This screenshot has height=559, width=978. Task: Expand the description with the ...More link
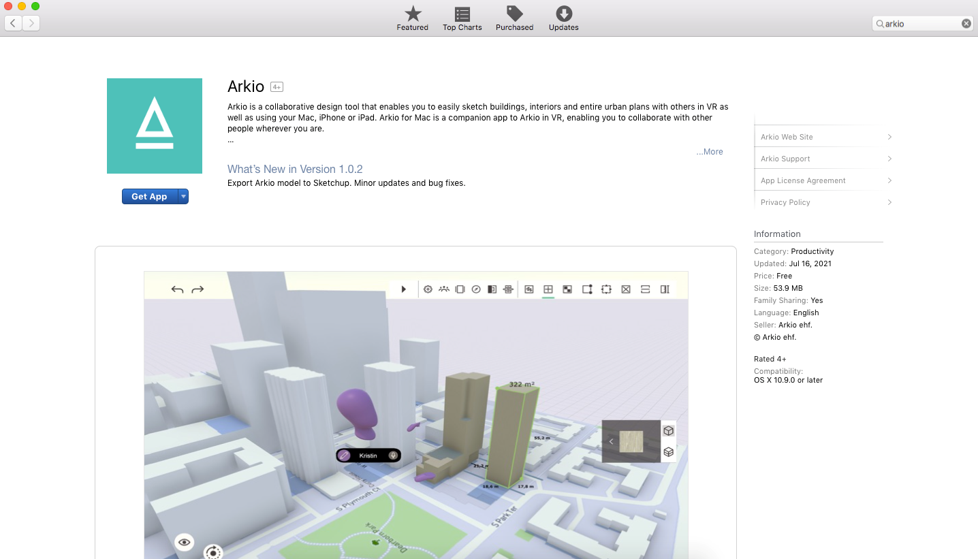pyautogui.click(x=710, y=152)
